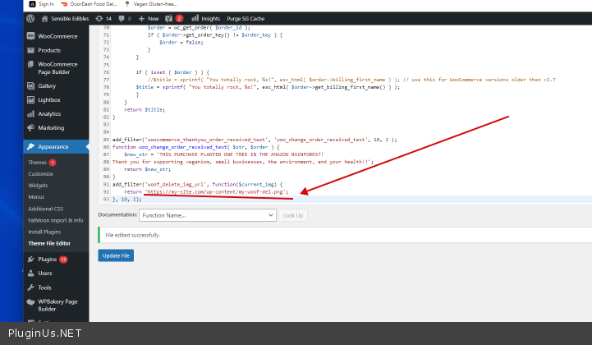This screenshot has height=345, width=592.
Task: Open Themes under Appearance
Action: [38, 163]
